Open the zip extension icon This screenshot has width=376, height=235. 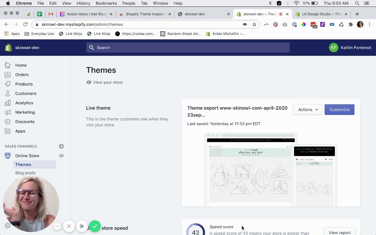(x=332, y=24)
